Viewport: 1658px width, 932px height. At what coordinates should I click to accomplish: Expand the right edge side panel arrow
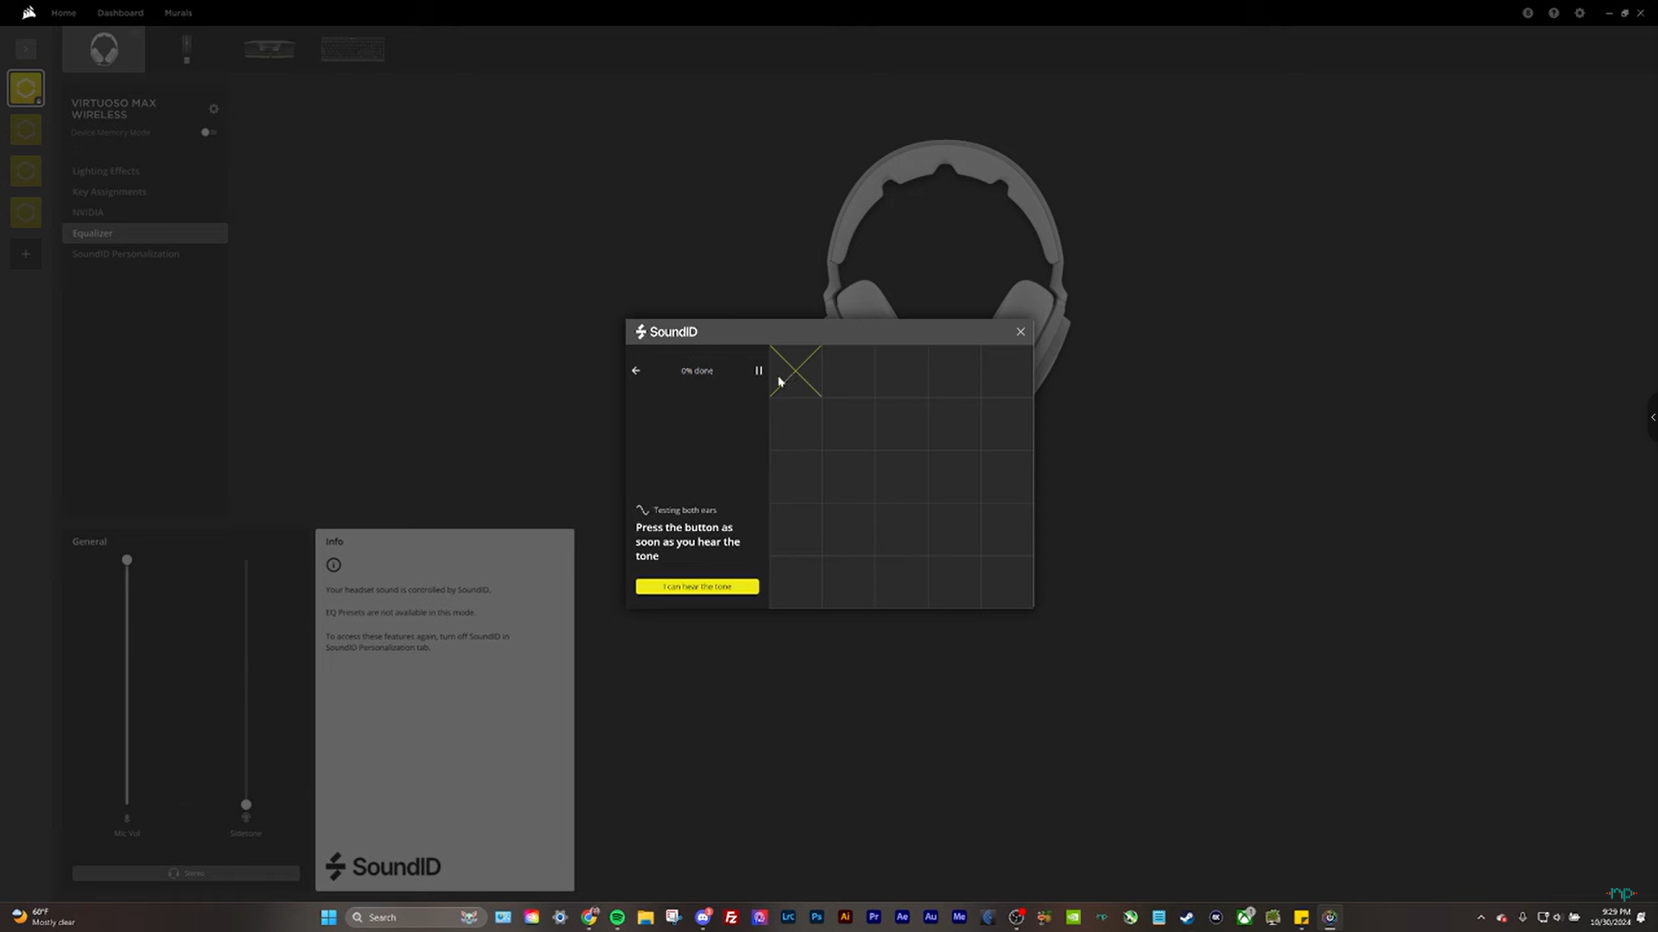click(1653, 417)
